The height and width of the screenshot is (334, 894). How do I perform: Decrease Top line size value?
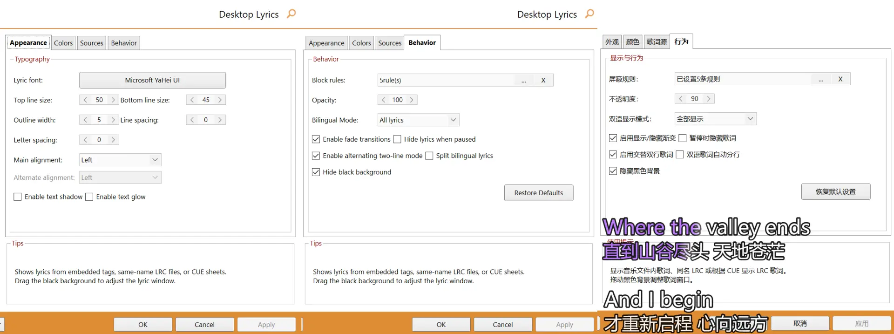pos(85,100)
